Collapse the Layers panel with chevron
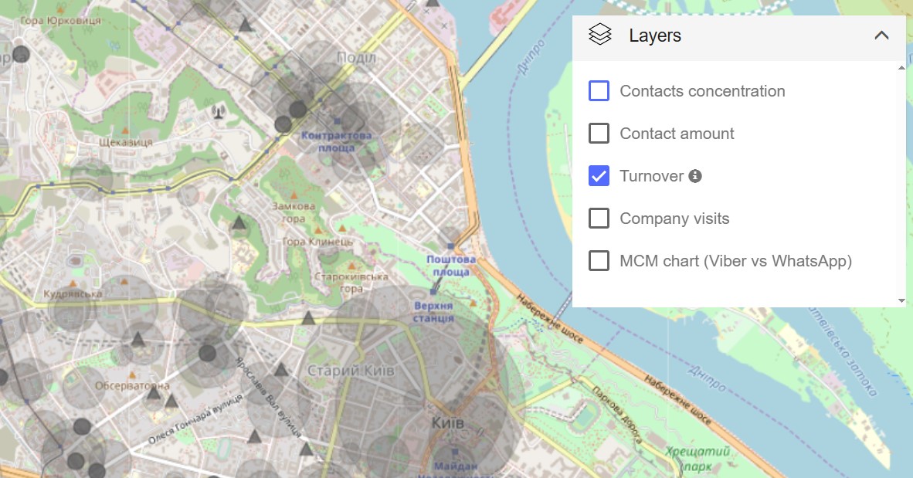Screen dimensions: 913x478 (x=881, y=36)
